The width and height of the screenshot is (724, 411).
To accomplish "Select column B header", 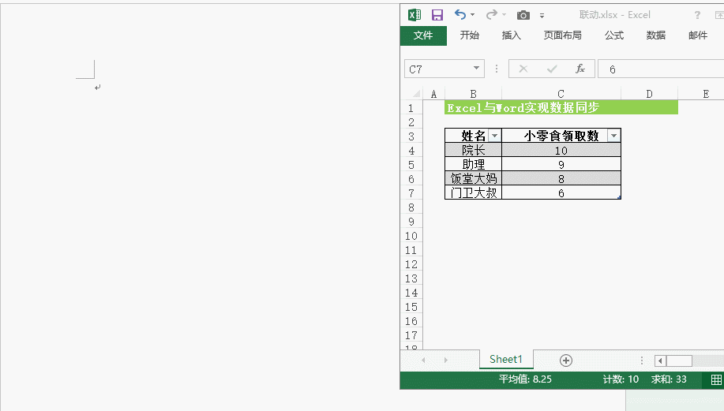I will click(x=473, y=94).
